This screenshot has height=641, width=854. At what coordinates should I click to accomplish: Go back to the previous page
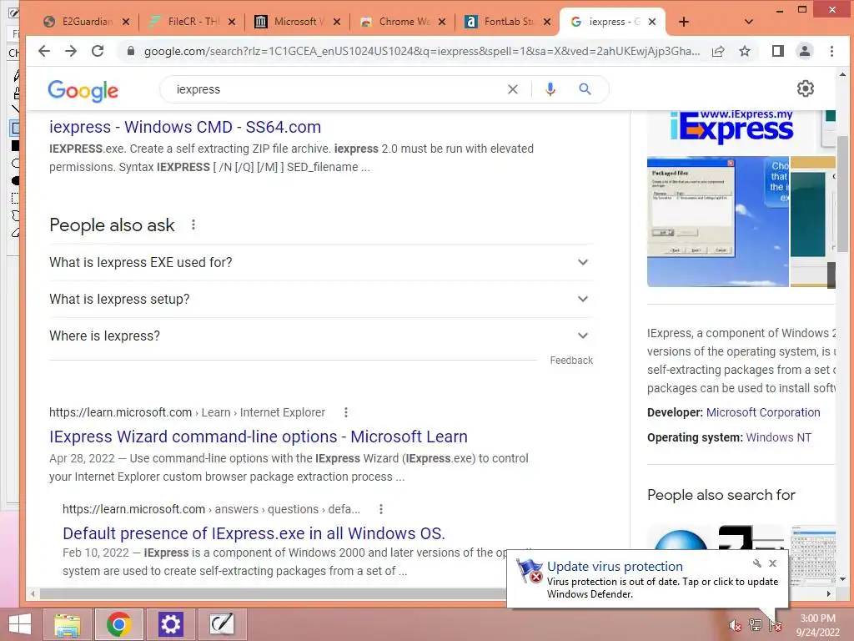tap(44, 51)
